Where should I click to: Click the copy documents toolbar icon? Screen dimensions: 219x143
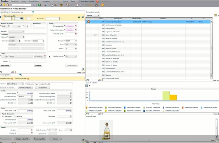(52, 5)
